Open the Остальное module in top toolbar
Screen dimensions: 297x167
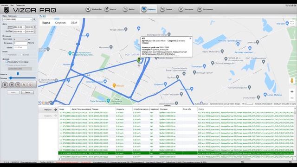[205, 9]
